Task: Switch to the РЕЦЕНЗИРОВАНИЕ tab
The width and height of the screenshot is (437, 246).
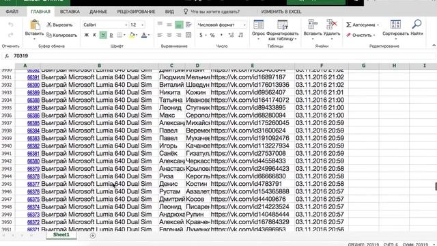Action: (136, 12)
